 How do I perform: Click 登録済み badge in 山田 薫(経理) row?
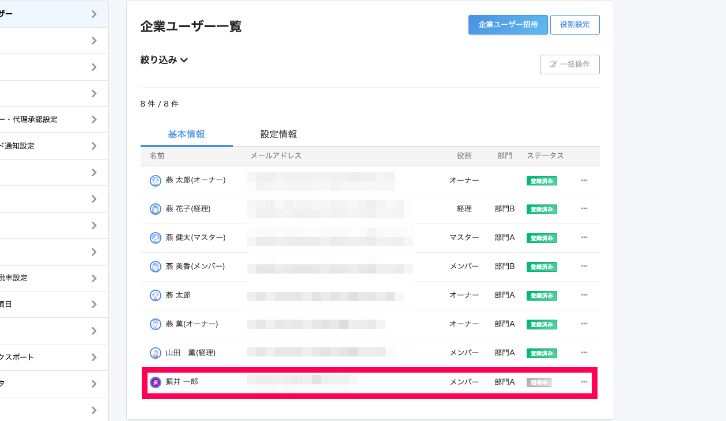pyautogui.click(x=542, y=354)
